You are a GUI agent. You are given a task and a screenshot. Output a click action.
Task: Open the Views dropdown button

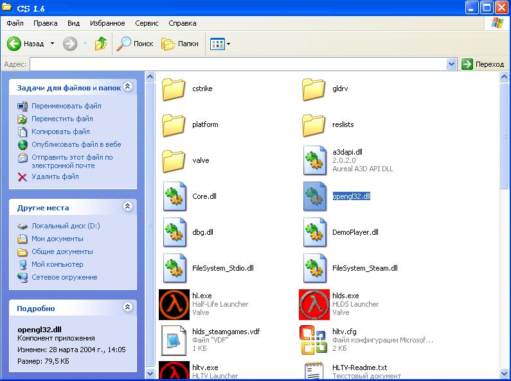(x=220, y=44)
